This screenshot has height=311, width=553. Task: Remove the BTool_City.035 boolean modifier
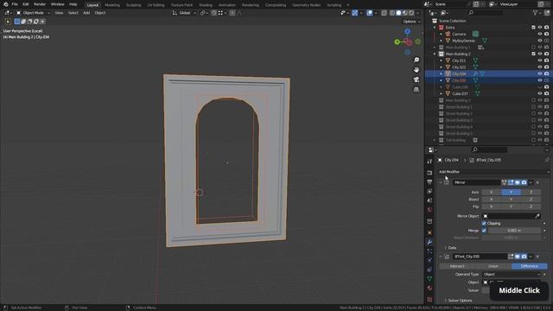pos(537,257)
